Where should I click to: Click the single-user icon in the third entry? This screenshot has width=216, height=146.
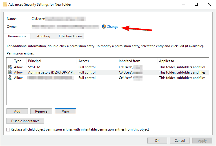pyautogui.click(x=10, y=78)
